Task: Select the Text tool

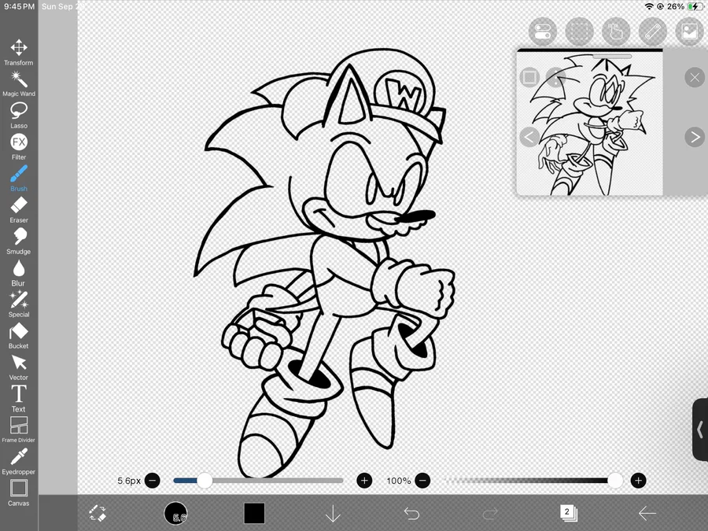Action: [19, 399]
